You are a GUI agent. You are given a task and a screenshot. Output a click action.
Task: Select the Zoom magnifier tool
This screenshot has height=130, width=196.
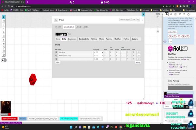(4, 32)
